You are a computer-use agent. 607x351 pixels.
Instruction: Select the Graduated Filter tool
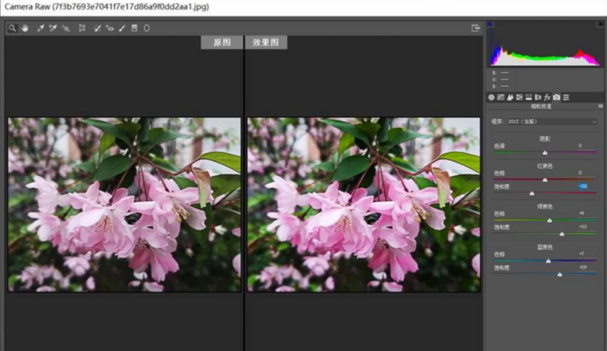135,28
